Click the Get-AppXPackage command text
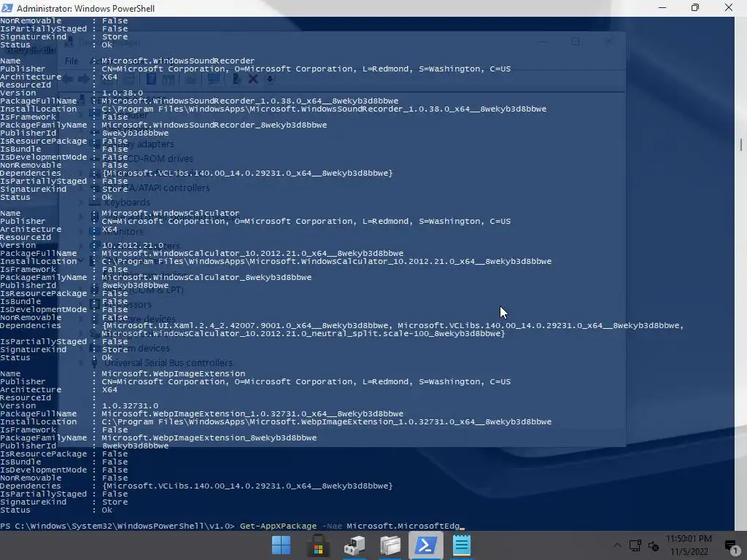The image size is (747, 560). coord(278,526)
